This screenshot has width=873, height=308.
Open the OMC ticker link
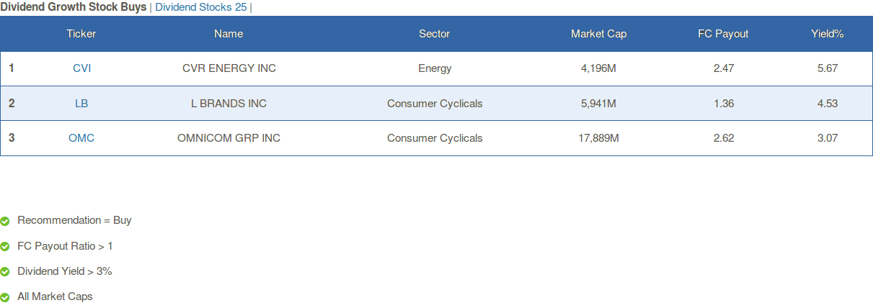click(81, 138)
